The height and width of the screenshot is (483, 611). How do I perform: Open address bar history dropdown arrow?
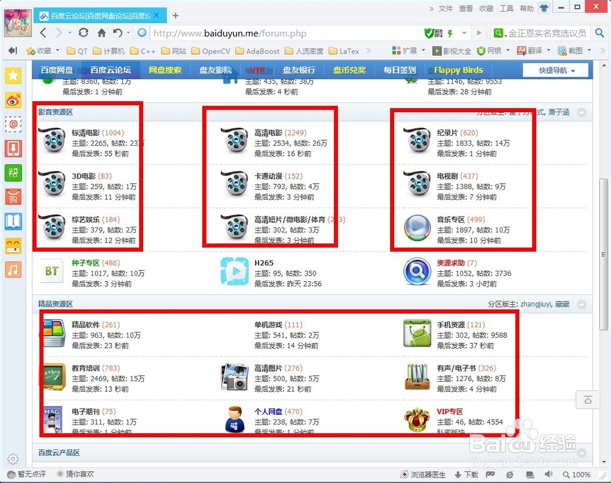pyautogui.click(x=464, y=33)
